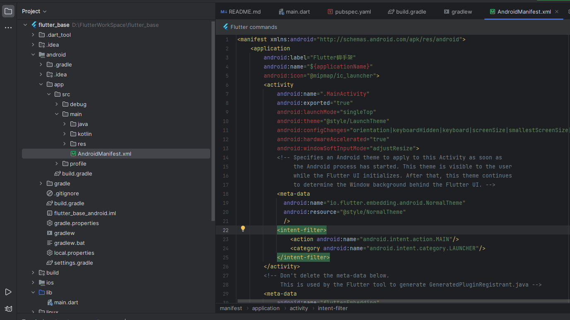570x320 pixels.
Task: Expand the profile folder
Action: [x=57, y=164]
